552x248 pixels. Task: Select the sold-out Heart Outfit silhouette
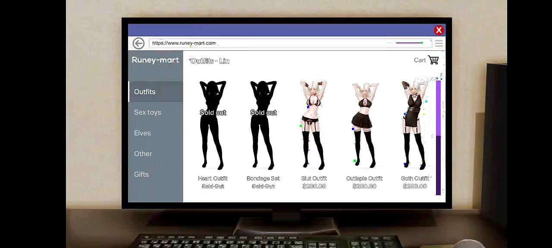(213, 125)
